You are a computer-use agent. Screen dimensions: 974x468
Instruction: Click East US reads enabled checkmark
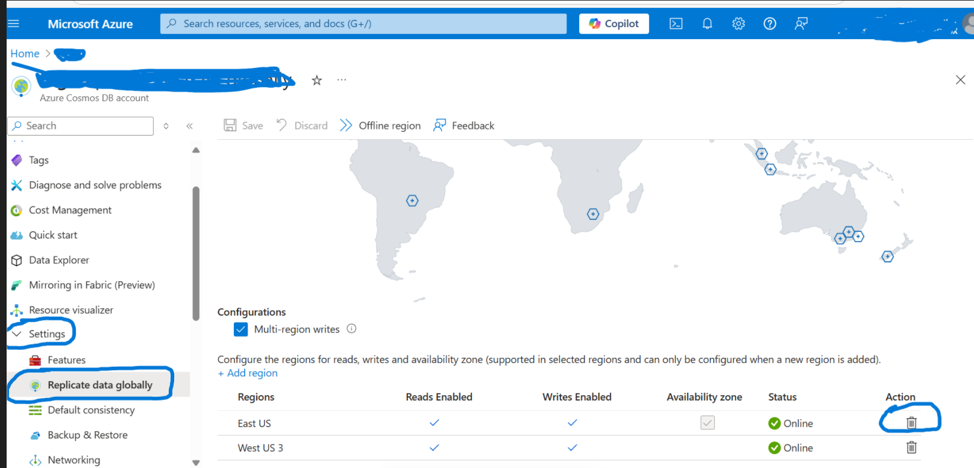[x=434, y=423]
